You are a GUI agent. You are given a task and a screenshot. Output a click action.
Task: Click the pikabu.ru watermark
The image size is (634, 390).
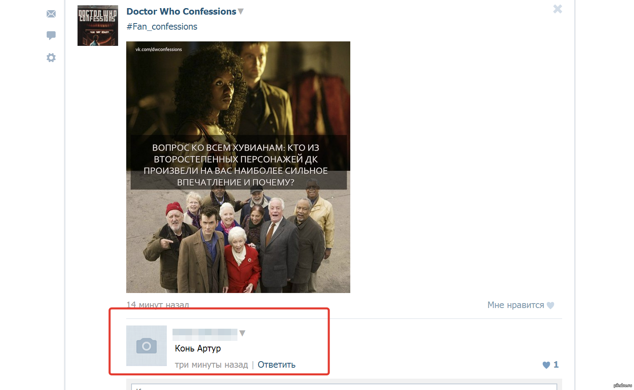pos(622,385)
